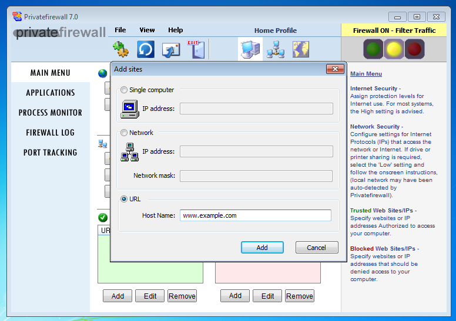Open the PORT TRACKING section
Image resolution: width=456 pixels, height=321 pixels.
[51, 153]
